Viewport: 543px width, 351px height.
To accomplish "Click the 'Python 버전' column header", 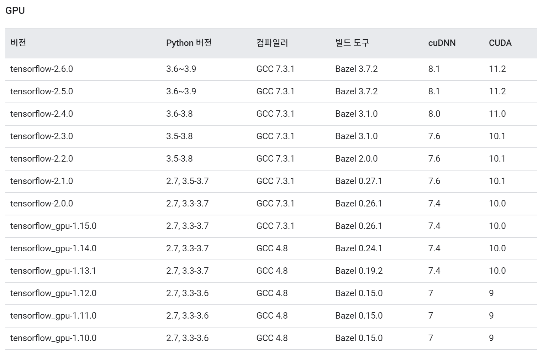I will 189,43.
